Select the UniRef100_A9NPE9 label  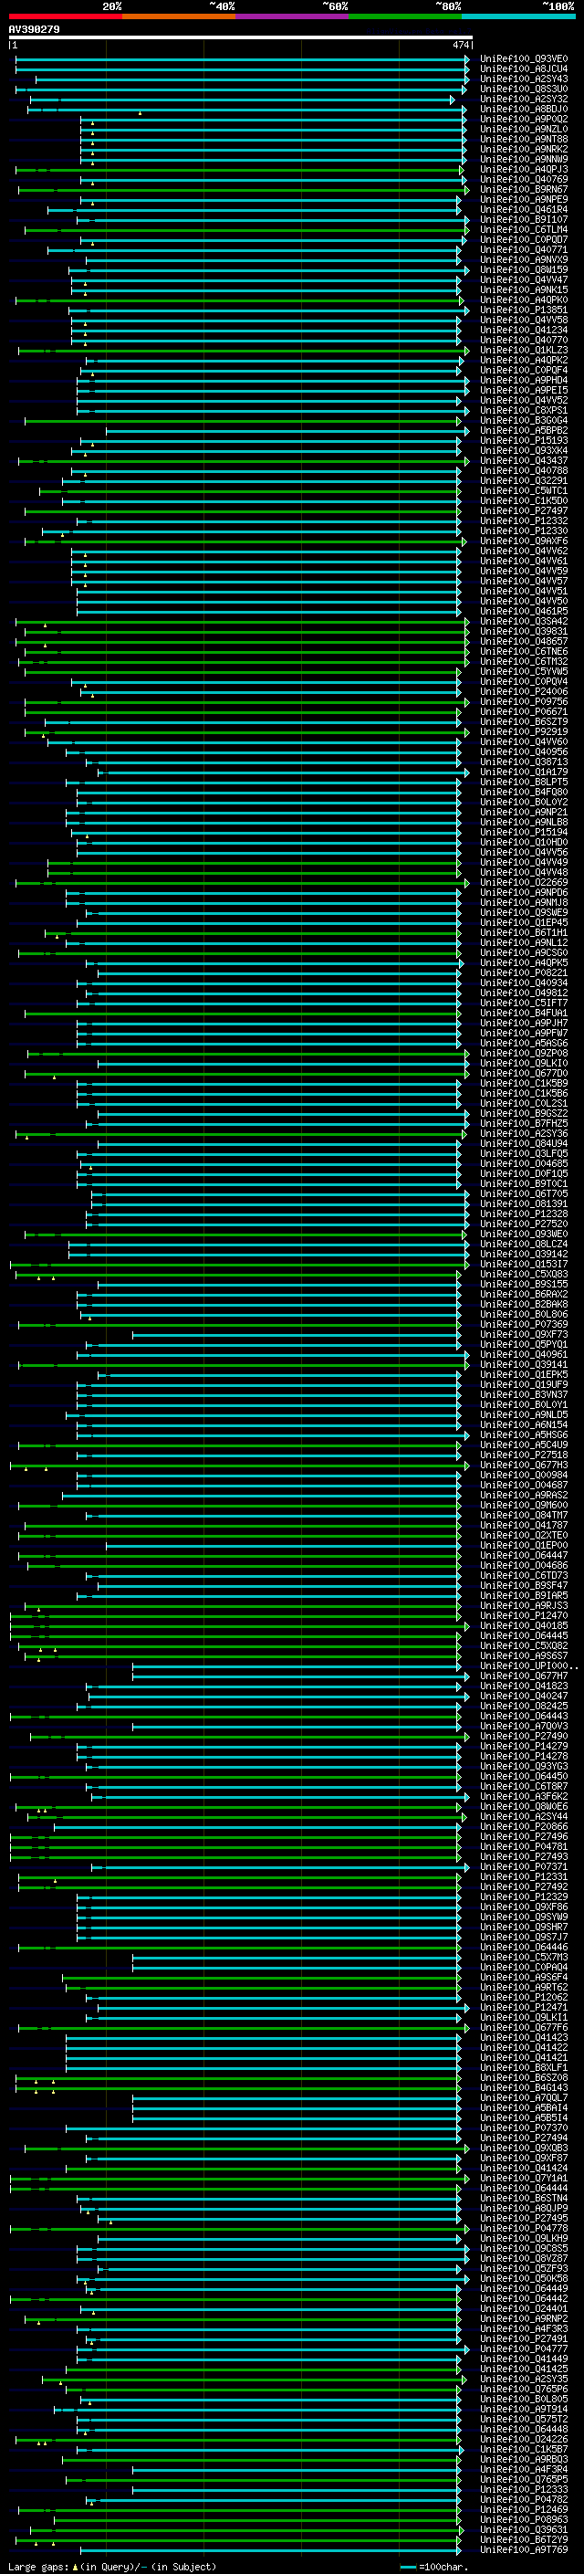523,200
